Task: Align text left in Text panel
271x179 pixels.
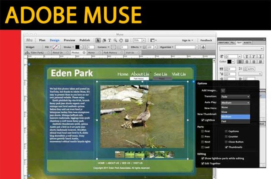Action: (240, 61)
